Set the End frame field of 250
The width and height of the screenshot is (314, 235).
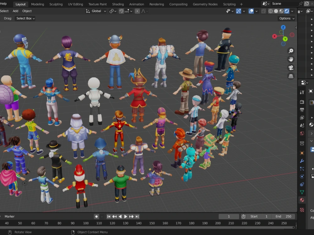[x=284, y=216]
